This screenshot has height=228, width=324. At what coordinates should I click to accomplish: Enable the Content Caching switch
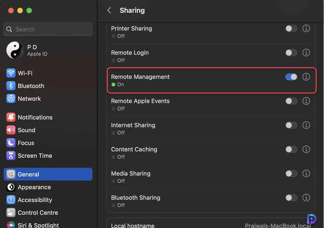coord(291,149)
